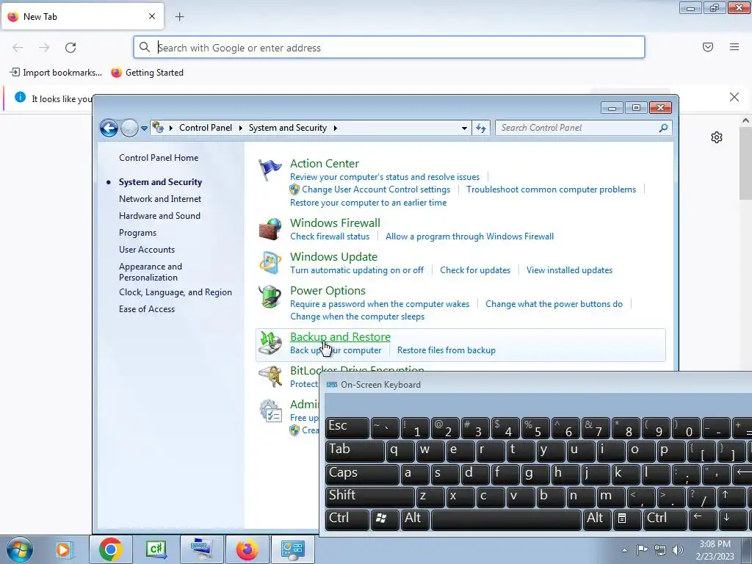Viewport: 752px width, 564px height.
Task: Go to Control Panel Home
Action: 159,158
